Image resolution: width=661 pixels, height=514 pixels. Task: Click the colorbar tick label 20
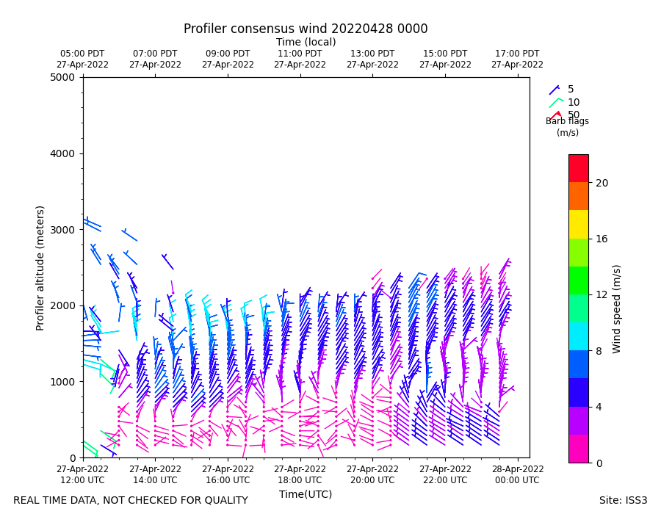[x=602, y=183]
